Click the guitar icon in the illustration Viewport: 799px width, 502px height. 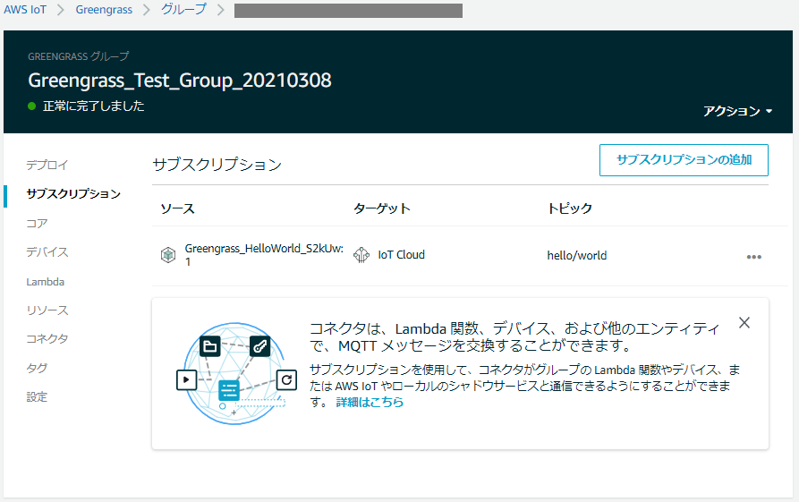click(x=259, y=347)
